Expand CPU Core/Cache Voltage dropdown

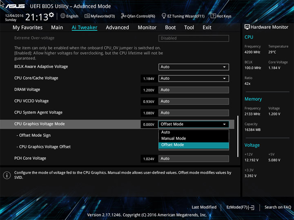194,78
